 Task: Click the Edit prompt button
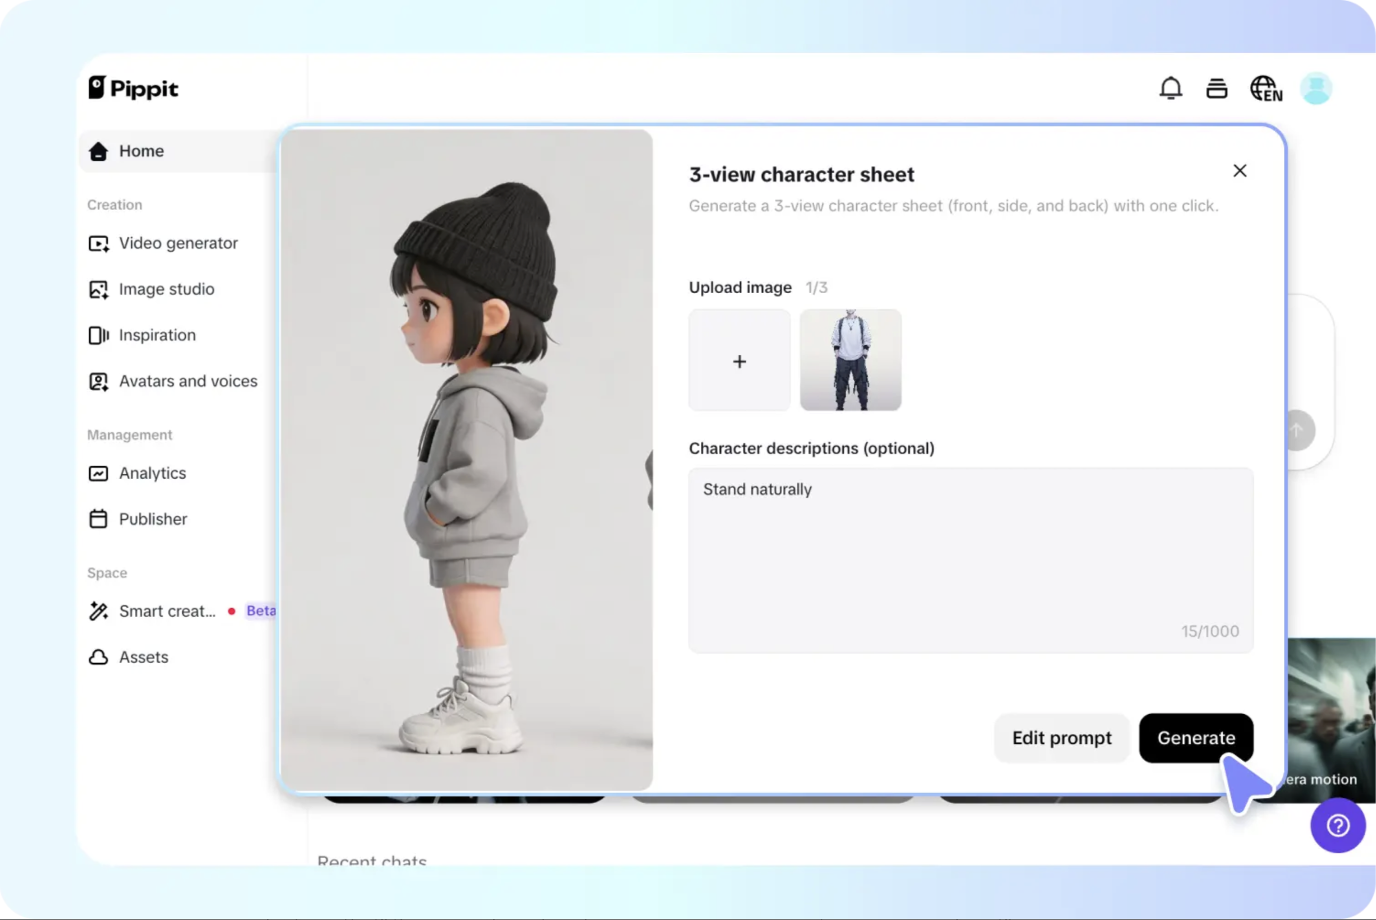[1062, 738]
